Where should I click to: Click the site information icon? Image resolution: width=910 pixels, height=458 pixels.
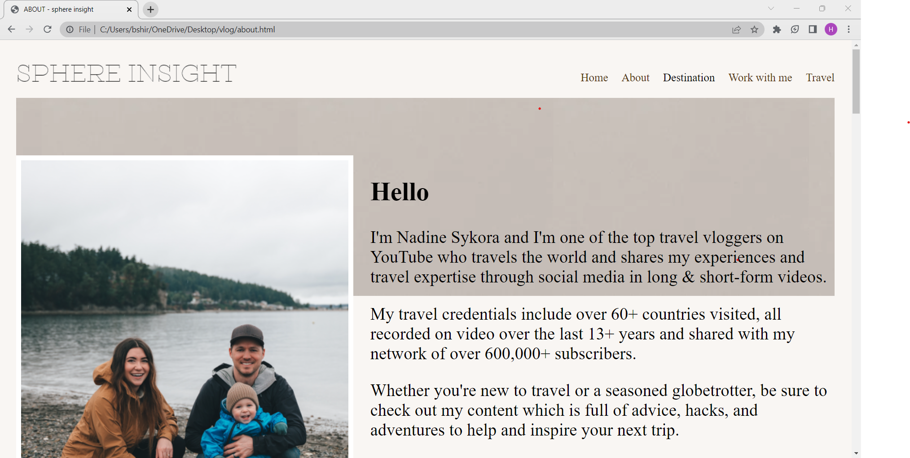point(70,30)
